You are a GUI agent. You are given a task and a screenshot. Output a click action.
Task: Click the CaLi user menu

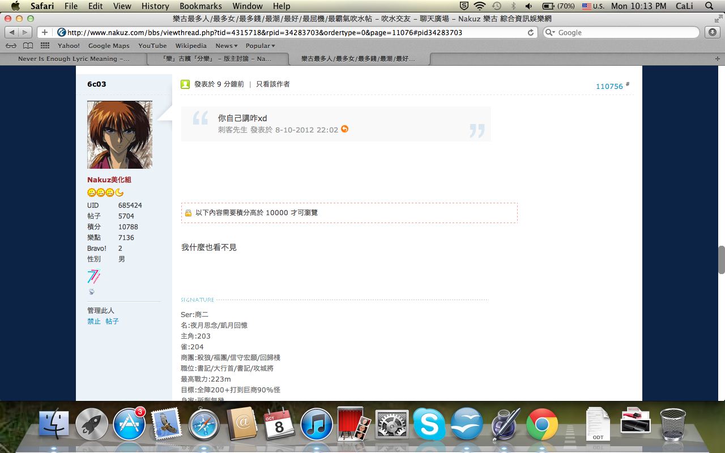[684, 6]
